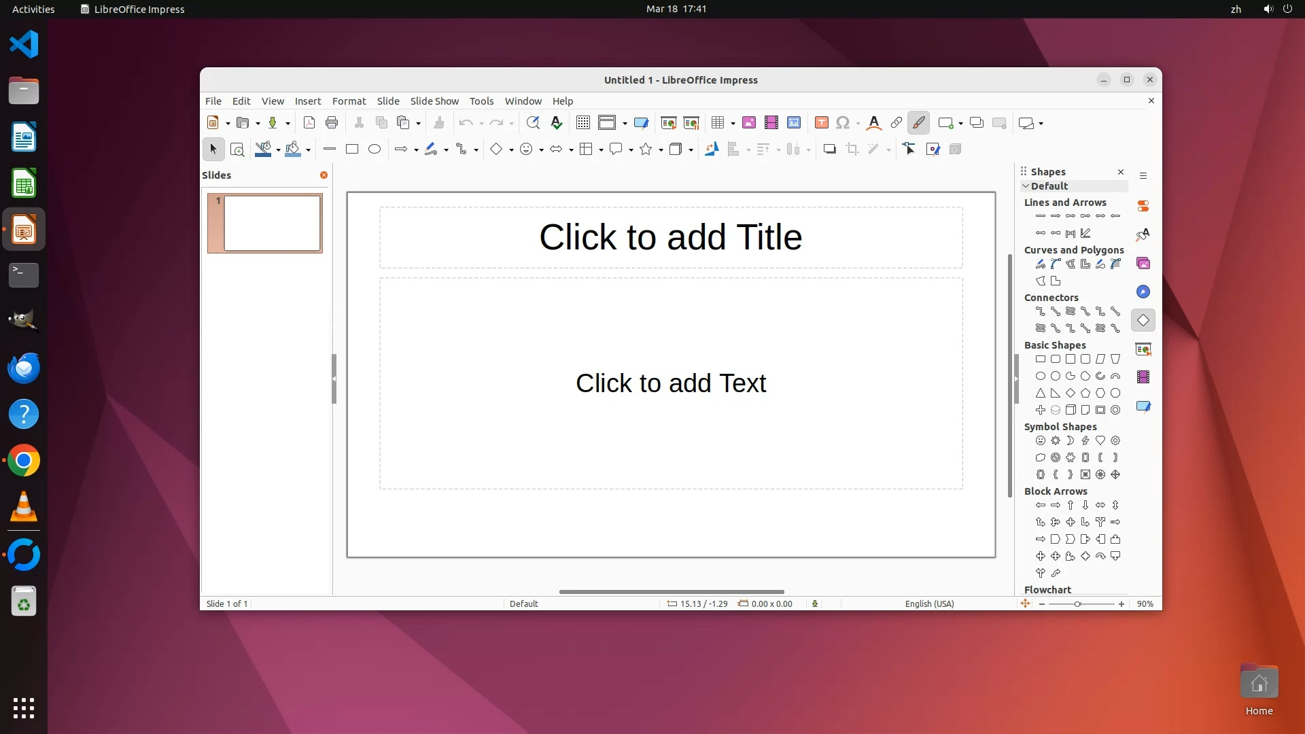1305x734 pixels.
Task: Collapse the Default shapes section
Action: pyautogui.click(x=1026, y=186)
